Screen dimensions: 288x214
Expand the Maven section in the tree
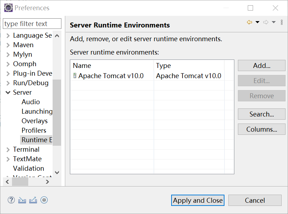[x=8, y=45]
